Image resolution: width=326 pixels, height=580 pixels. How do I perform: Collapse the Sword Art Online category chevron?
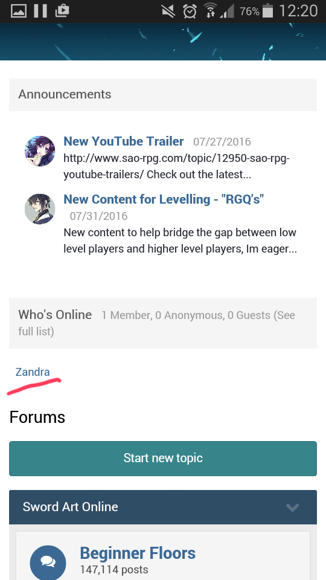coord(292,507)
